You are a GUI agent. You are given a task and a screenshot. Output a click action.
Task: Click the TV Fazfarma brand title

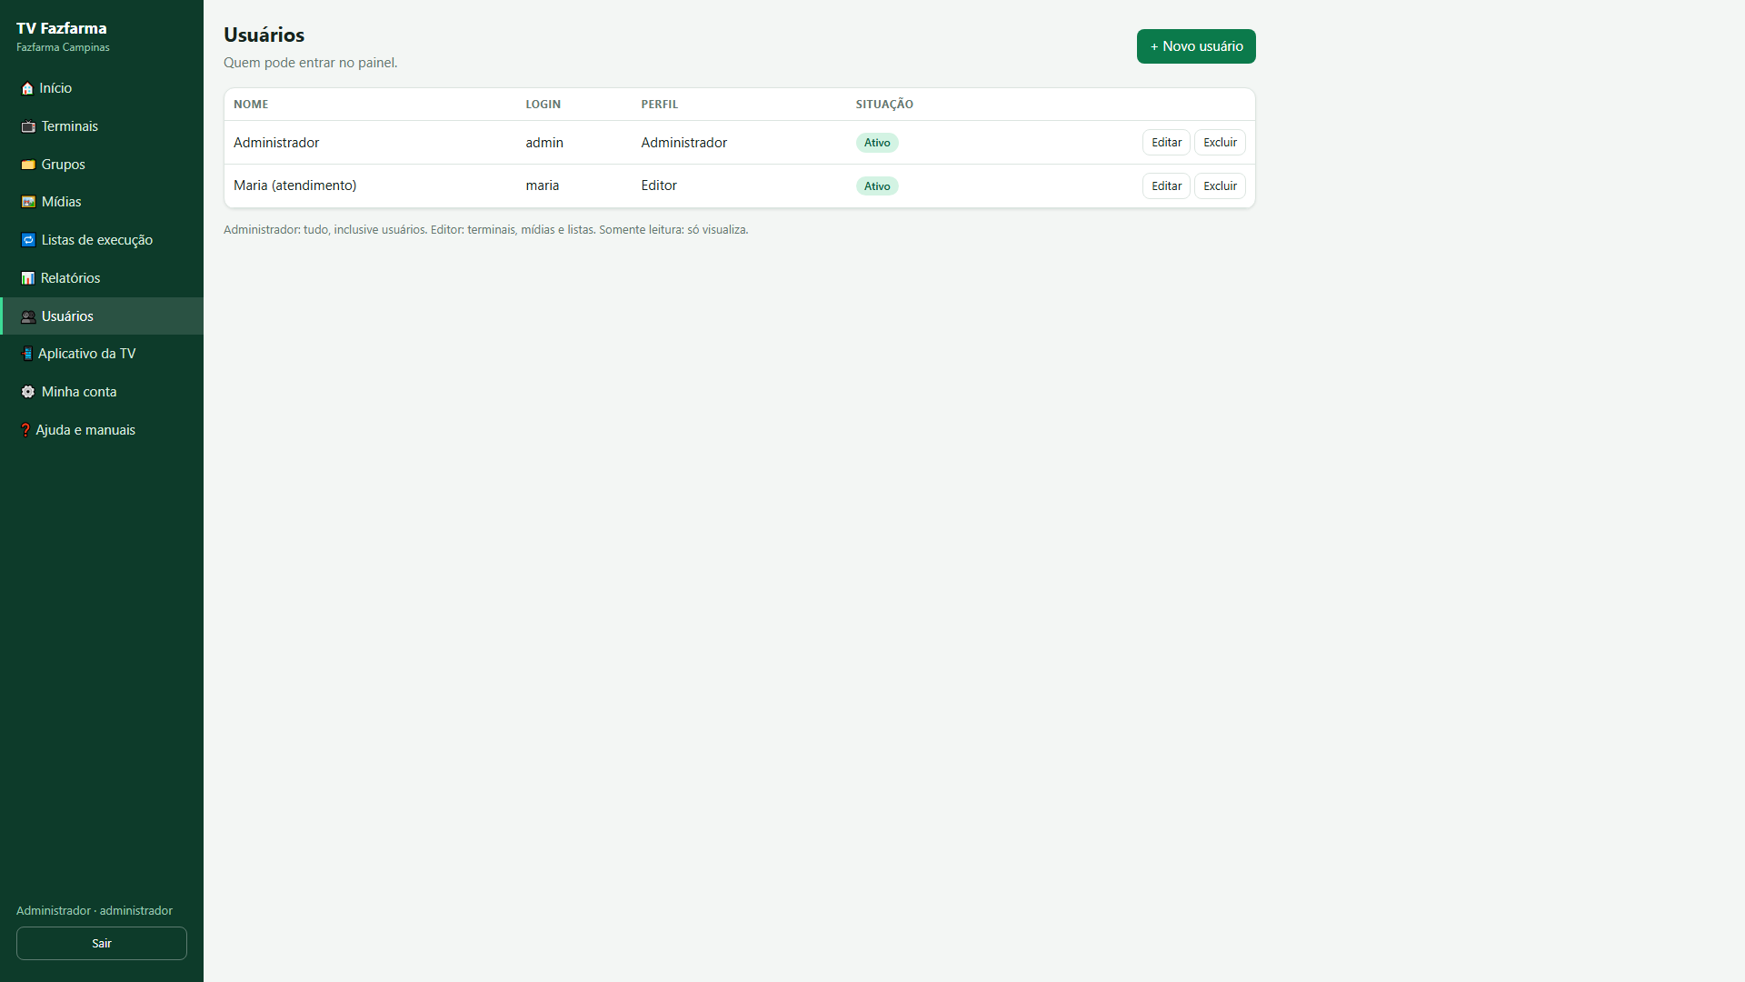coord(62,28)
